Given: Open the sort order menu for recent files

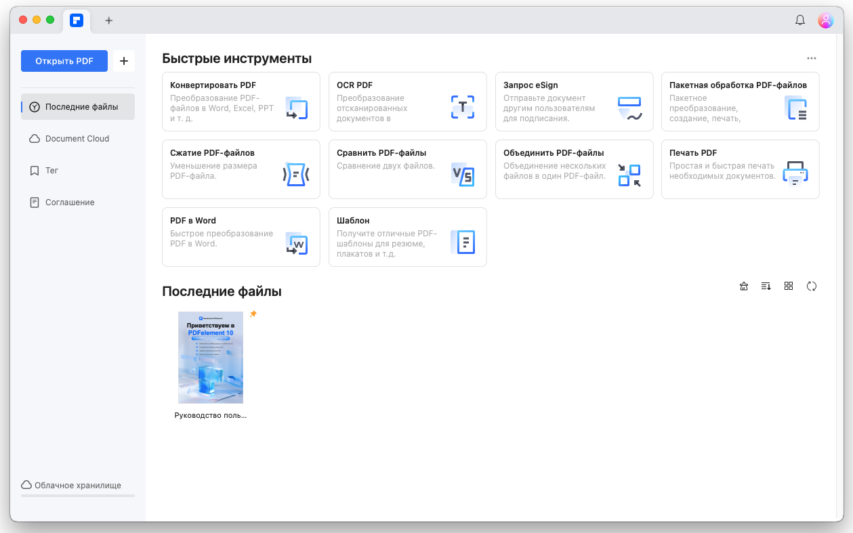Looking at the screenshot, I should (x=766, y=286).
